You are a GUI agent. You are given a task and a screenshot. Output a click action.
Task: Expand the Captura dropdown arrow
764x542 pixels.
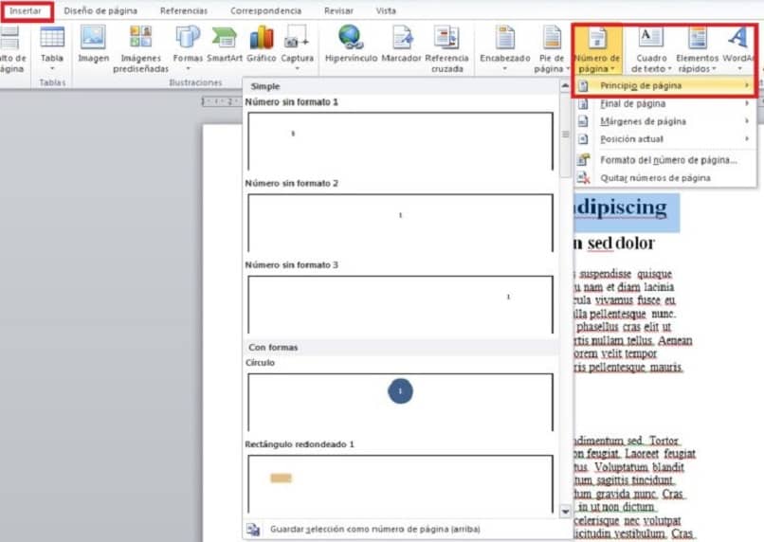[x=298, y=68]
